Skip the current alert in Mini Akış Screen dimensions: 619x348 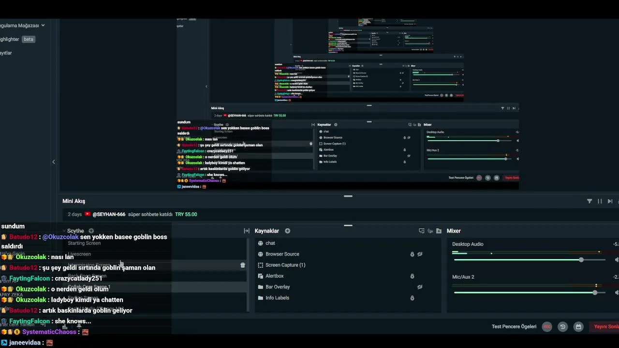tap(610, 201)
